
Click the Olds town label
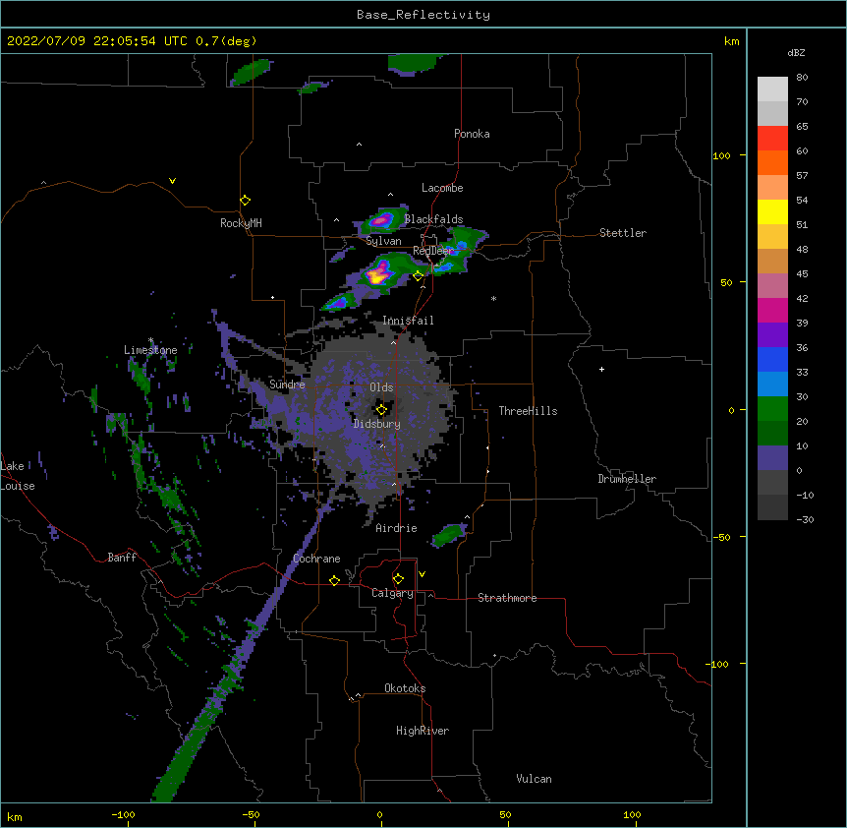tap(381, 387)
